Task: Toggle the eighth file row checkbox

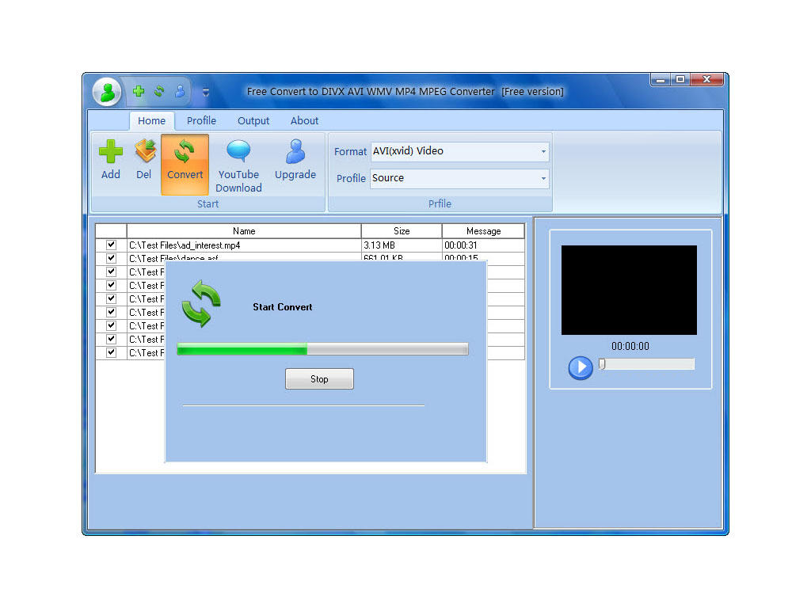Action: [111, 339]
